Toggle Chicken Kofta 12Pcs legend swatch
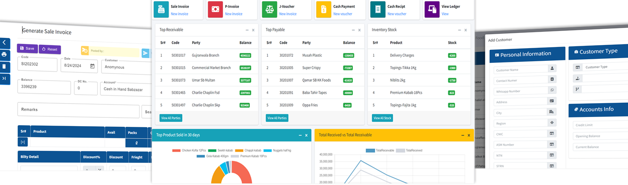Viewport: 628px width, 185px height. click(176, 151)
